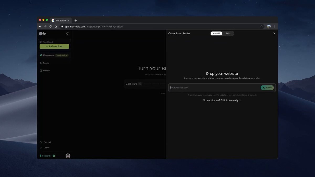The width and height of the screenshot is (315, 177).
Task: Open Chrome's three-dot menu
Action: pos(274,26)
